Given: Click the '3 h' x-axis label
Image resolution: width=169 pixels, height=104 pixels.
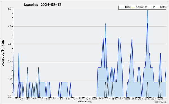Looking at the screenshot, I should coord(28,98).
